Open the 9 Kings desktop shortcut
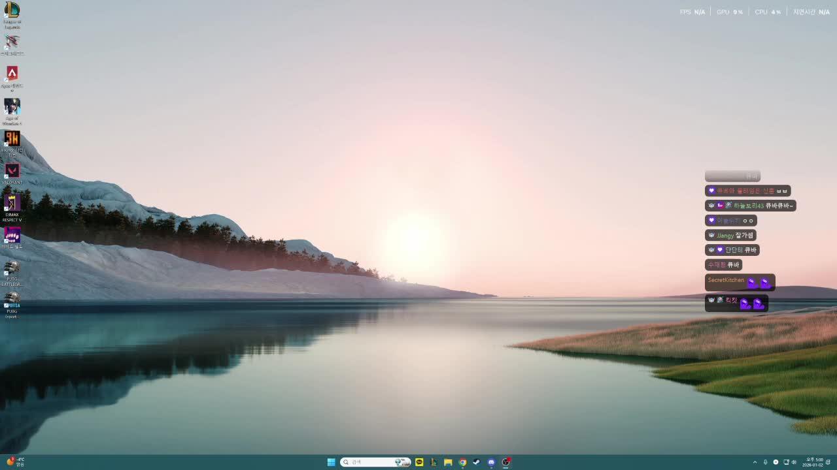The image size is (837, 470). click(x=12, y=138)
